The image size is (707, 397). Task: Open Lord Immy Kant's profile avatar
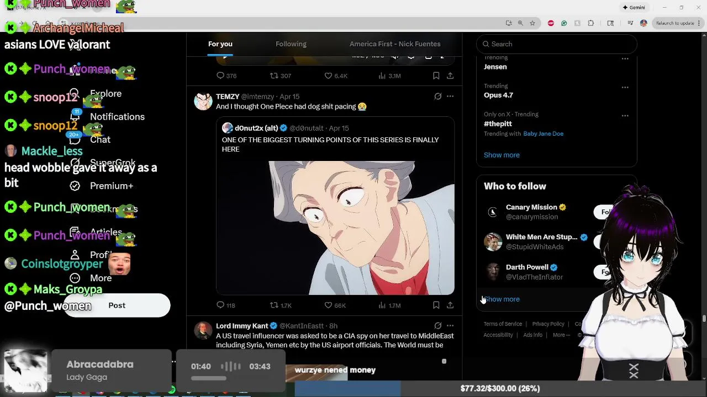pos(203,330)
